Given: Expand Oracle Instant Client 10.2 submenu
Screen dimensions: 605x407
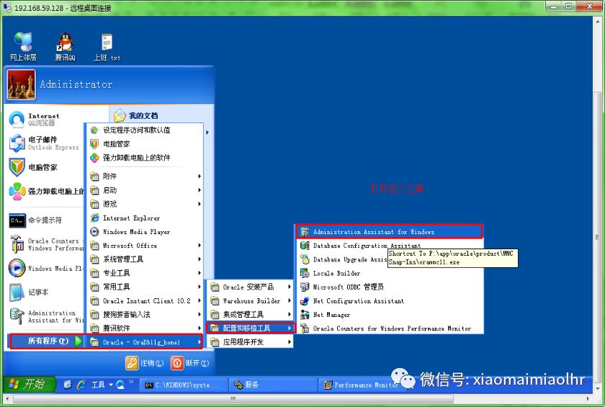Looking at the screenshot, I should (x=145, y=300).
